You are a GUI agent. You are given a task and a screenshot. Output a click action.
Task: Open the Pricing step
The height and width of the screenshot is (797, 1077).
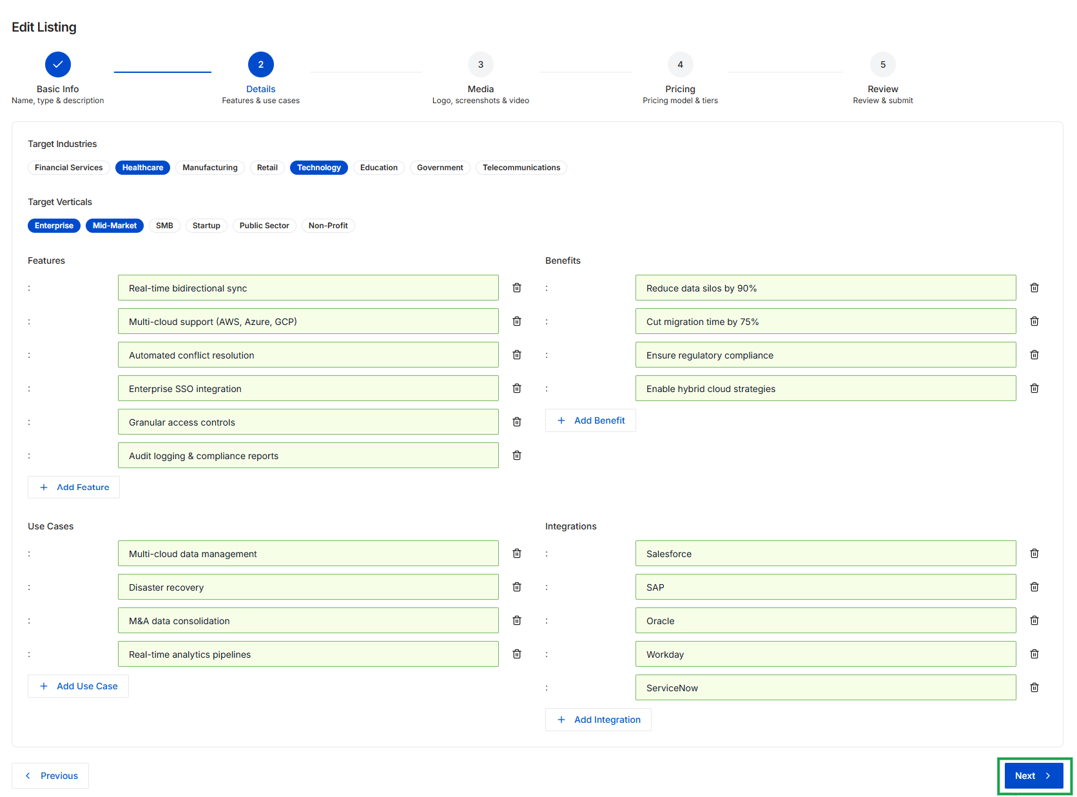pos(681,64)
